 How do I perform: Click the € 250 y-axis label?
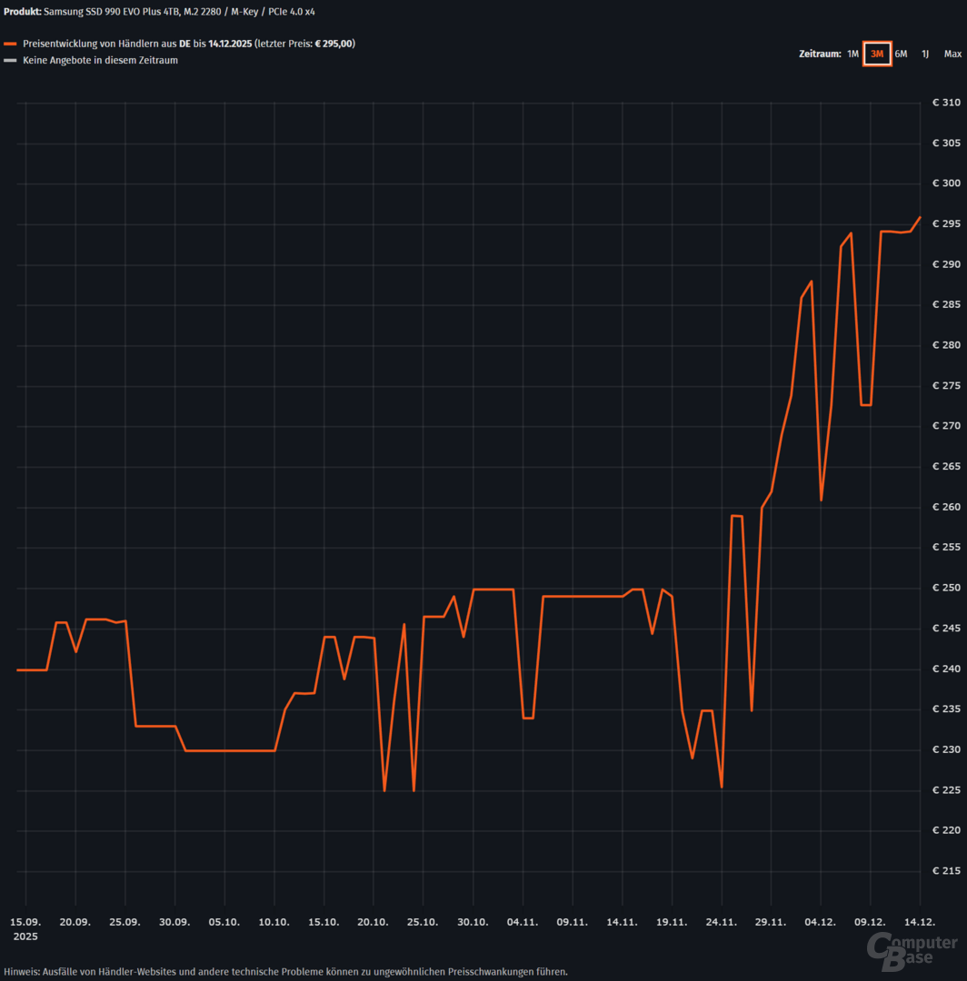click(947, 588)
